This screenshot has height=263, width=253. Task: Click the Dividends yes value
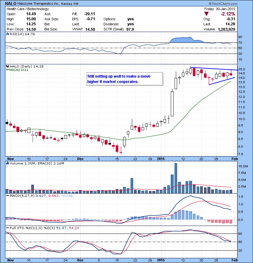tap(131, 24)
